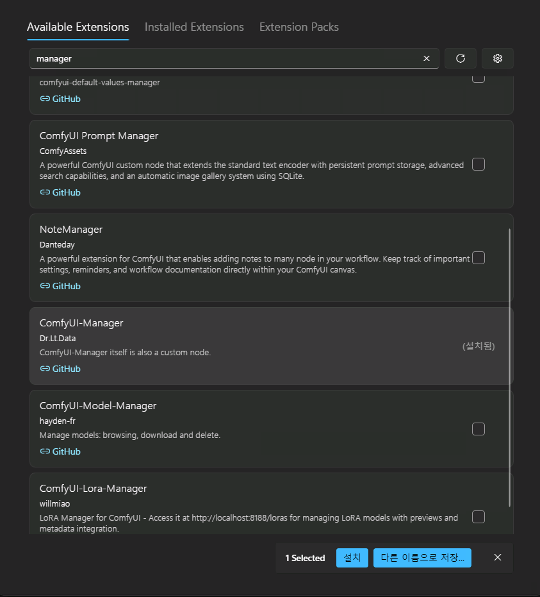The image size is (540, 597).
Task: Open GitHub link for ComfyUI-Model-Manager
Action: 60,451
